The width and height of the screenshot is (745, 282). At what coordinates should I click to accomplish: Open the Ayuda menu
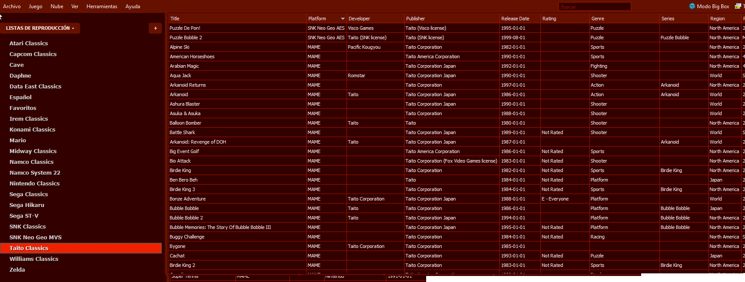point(133,6)
